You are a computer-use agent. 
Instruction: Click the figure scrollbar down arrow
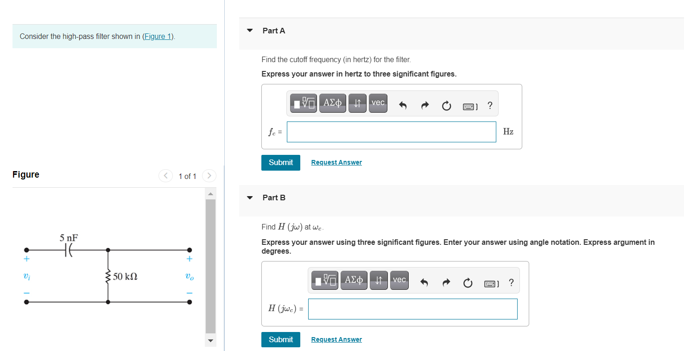(210, 341)
